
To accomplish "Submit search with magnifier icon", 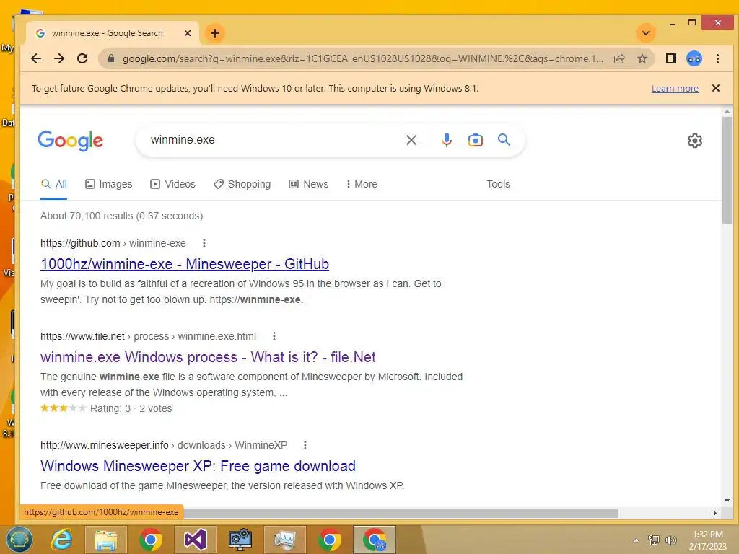I will tap(504, 140).
